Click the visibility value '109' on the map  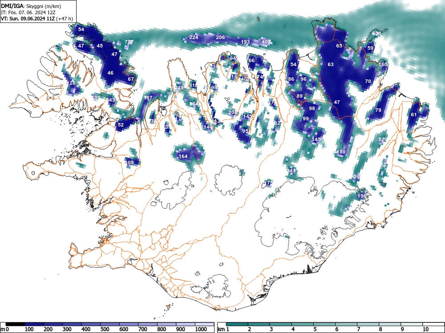[x=129, y=163]
